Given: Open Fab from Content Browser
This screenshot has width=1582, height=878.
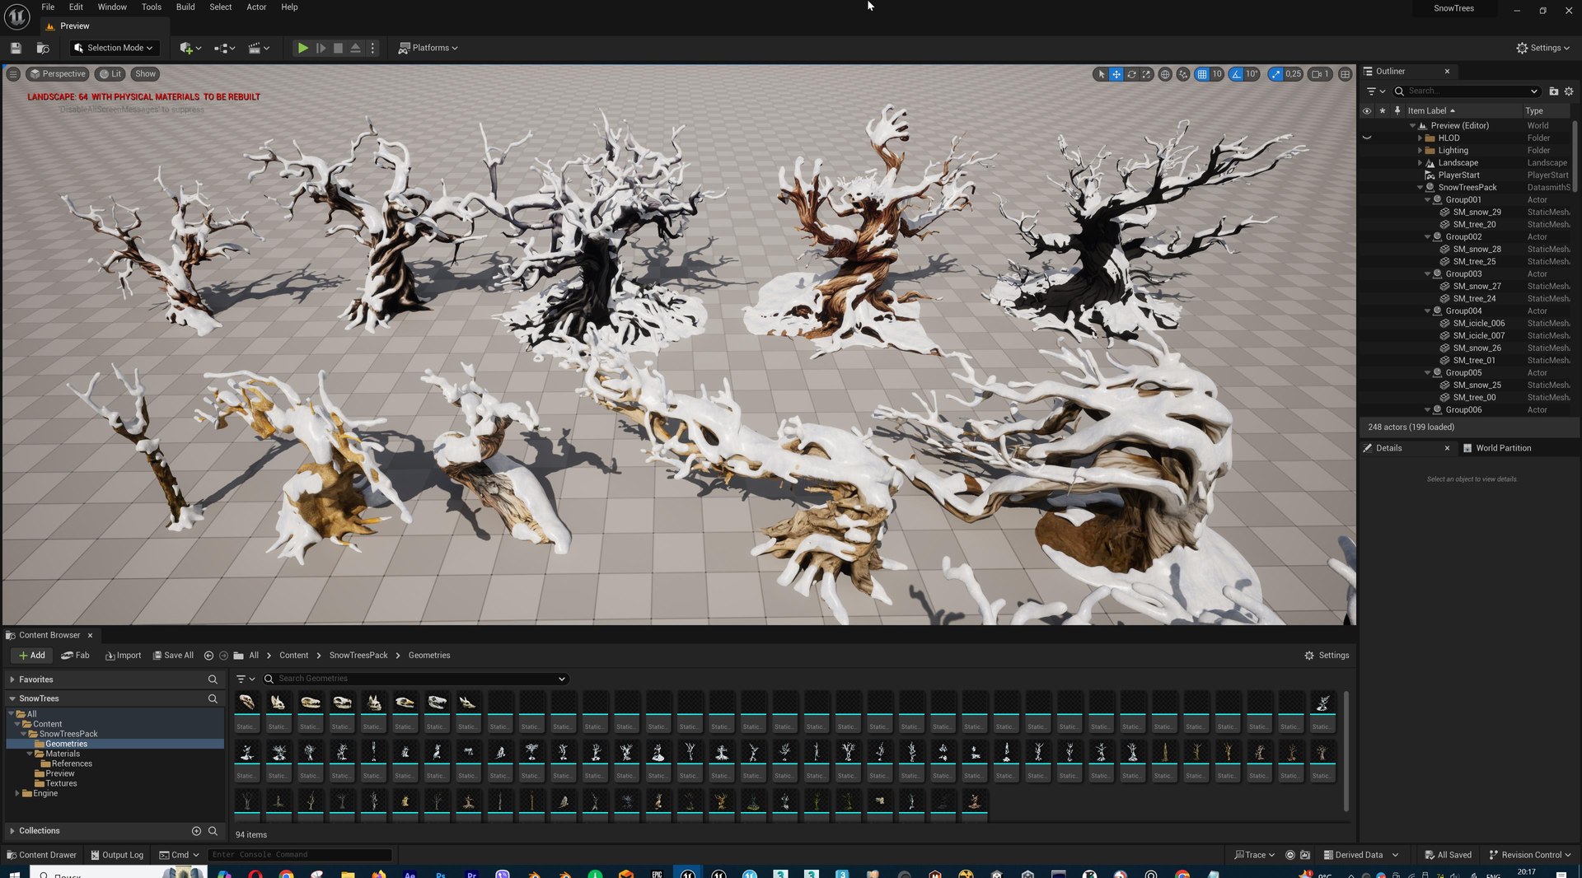Looking at the screenshot, I should tap(75, 656).
